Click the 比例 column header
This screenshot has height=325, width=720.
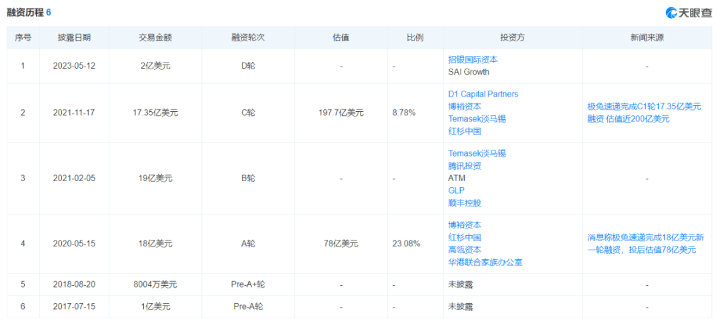point(415,38)
